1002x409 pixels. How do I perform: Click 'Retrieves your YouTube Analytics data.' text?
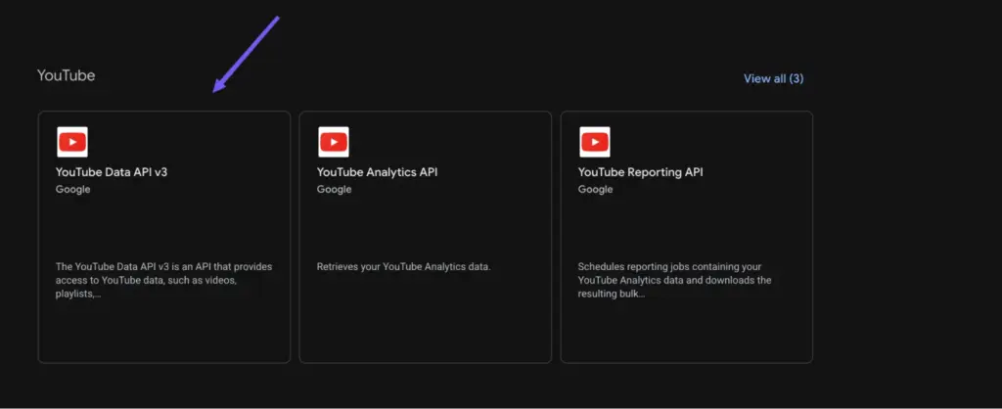(404, 266)
